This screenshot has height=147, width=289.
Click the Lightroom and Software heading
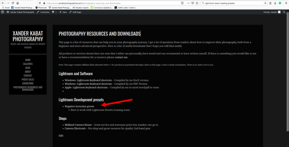pos(76,74)
